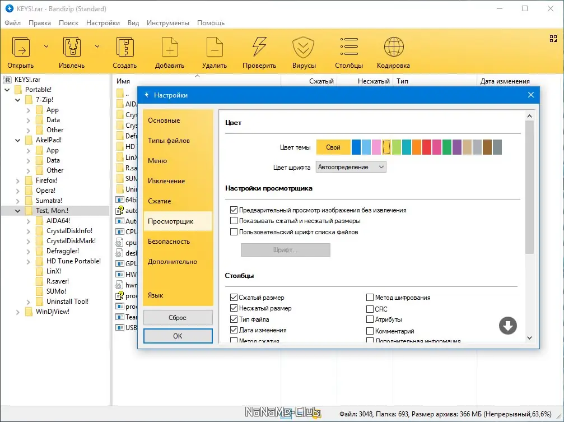Click the settings panel vertical scrollbar
The height and width of the screenshot is (422, 564).
tap(529, 187)
